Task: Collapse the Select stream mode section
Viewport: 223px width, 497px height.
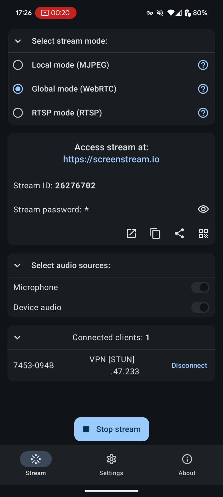Action: [x=18, y=41]
